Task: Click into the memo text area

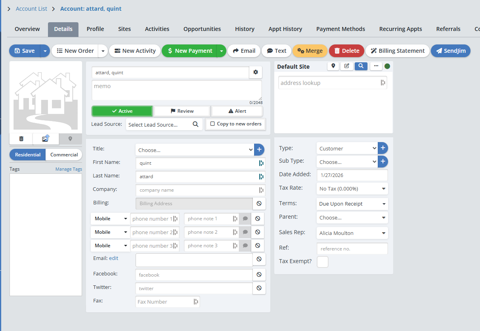Action: pyautogui.click(x=176, y=90)
